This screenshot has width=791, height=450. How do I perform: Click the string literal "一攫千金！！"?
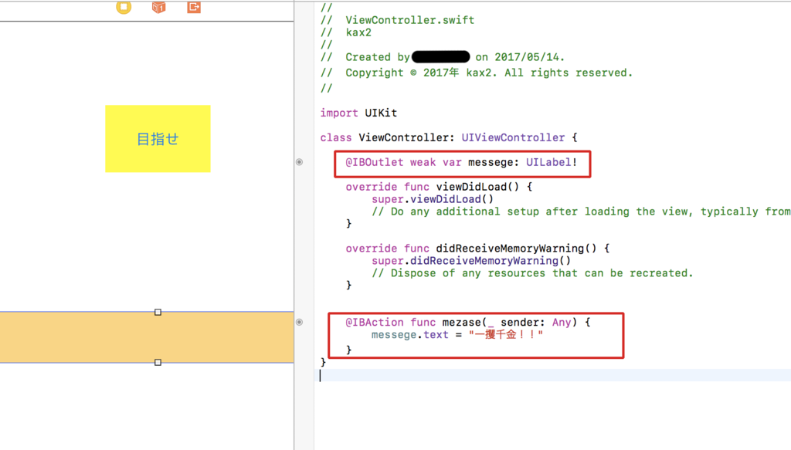[x=506, y=334]
